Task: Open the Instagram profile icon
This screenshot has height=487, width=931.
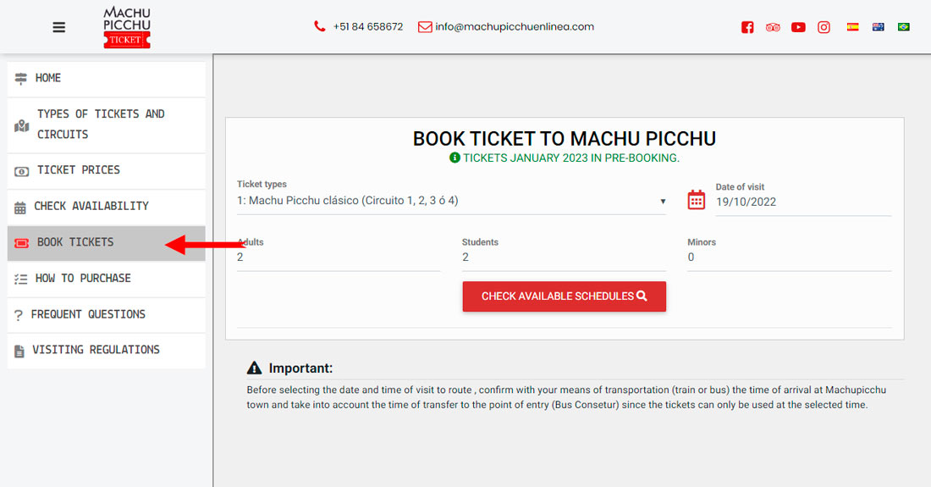Action: tap(824, 27)
